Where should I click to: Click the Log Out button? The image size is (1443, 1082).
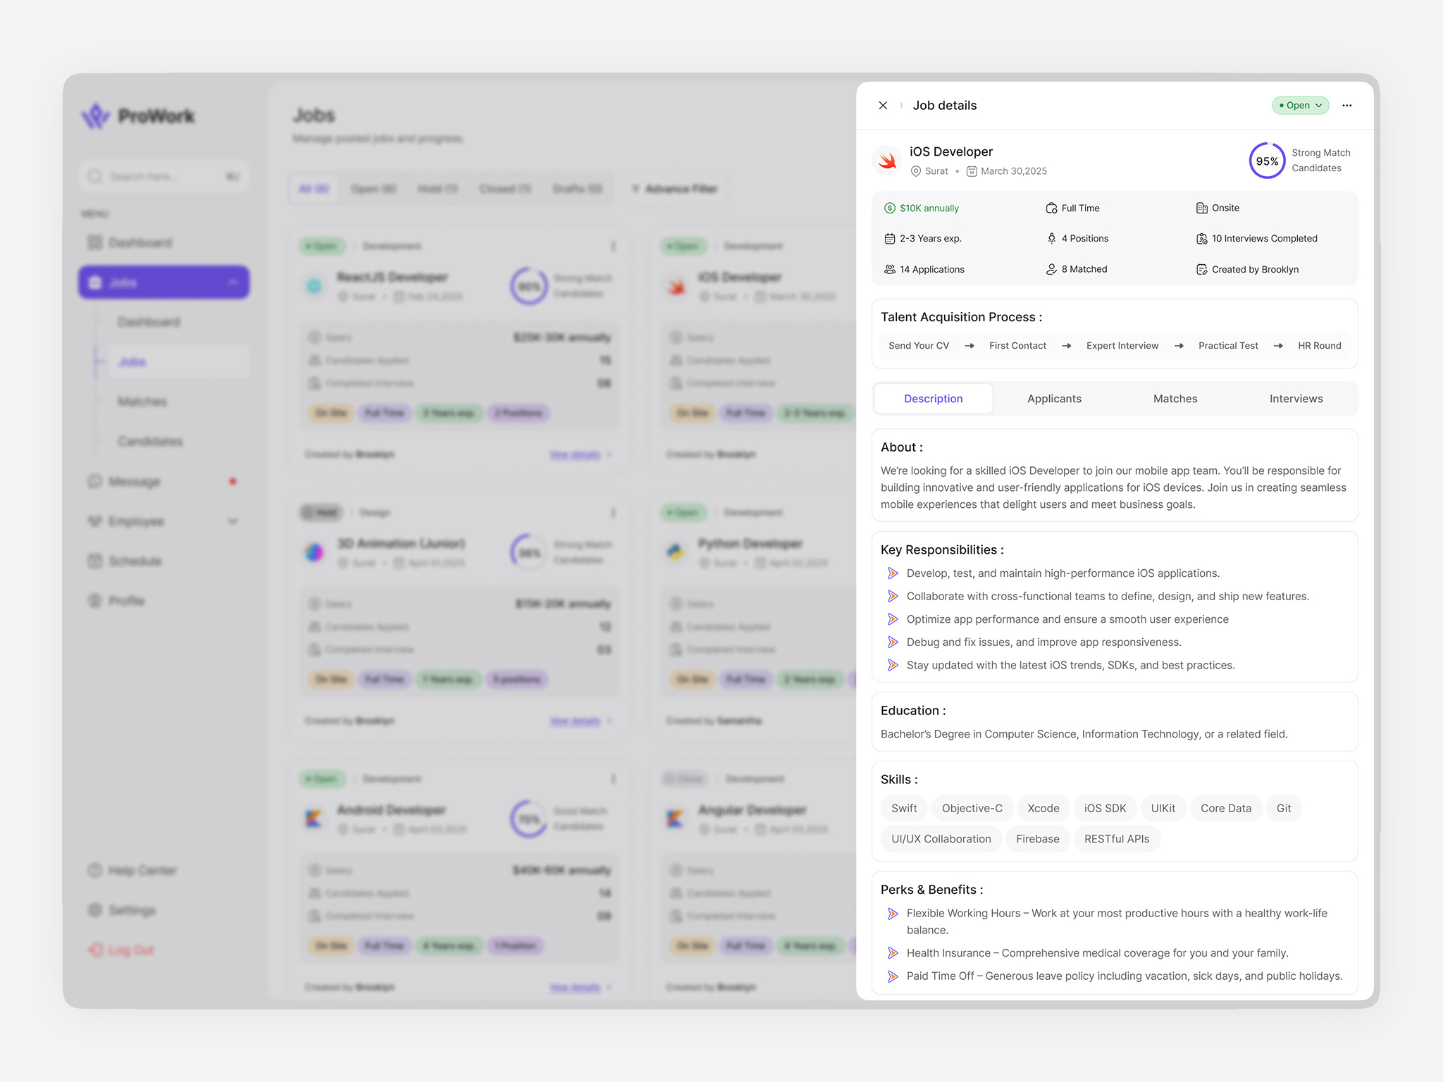(x=121, y=950)
